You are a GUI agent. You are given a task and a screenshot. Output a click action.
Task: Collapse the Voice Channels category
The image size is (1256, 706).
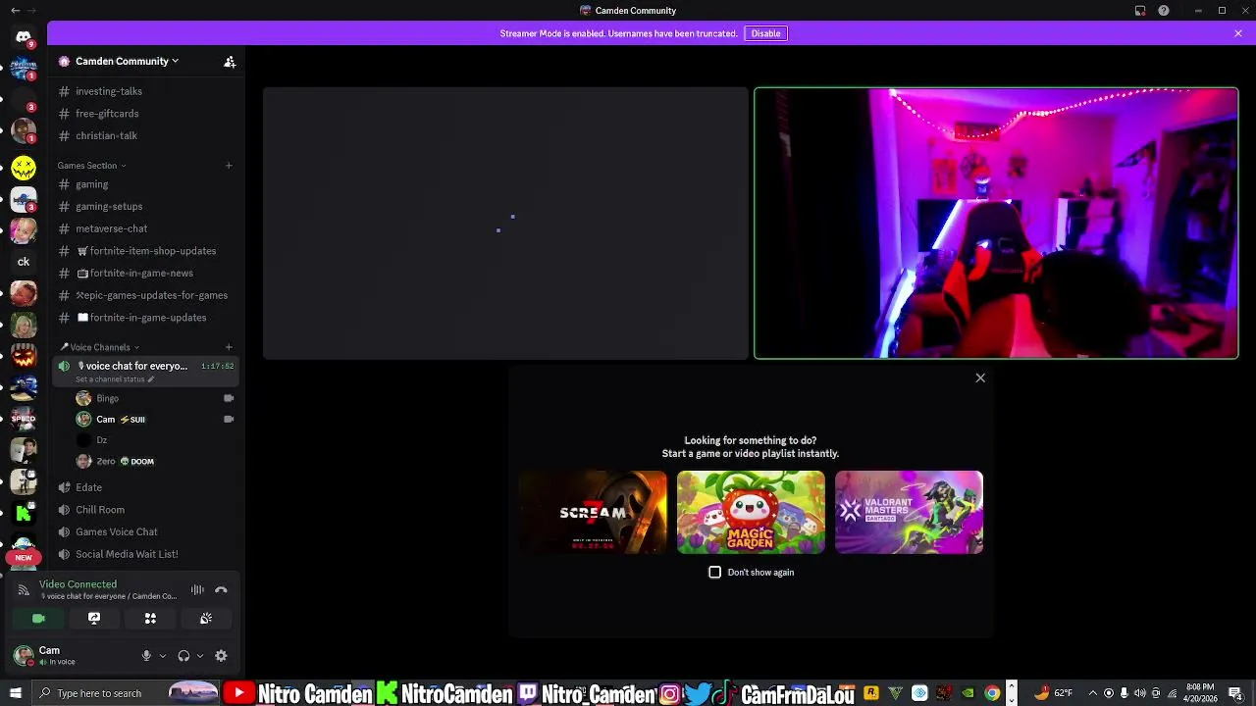point(99,347)
